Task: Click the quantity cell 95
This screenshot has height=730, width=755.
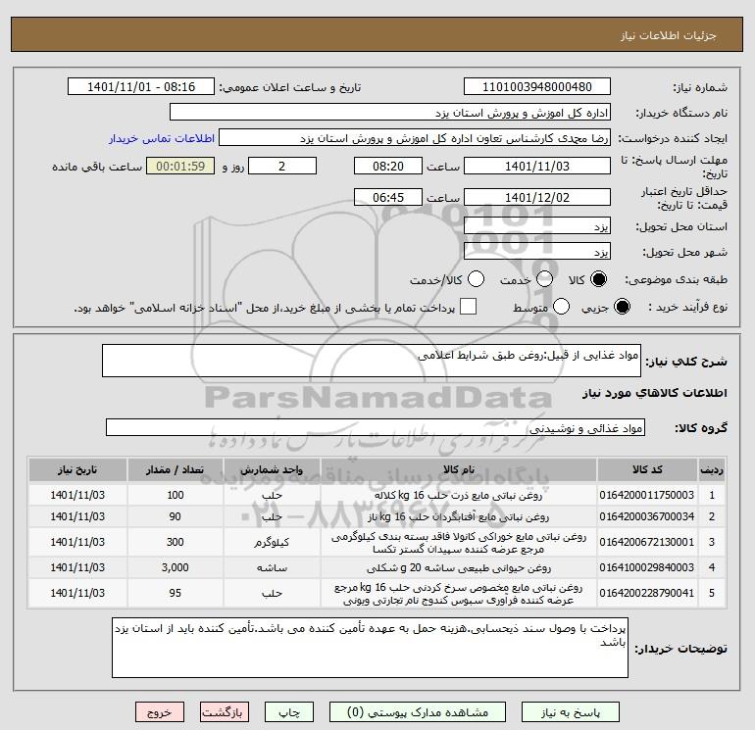Action: [175, 593]
